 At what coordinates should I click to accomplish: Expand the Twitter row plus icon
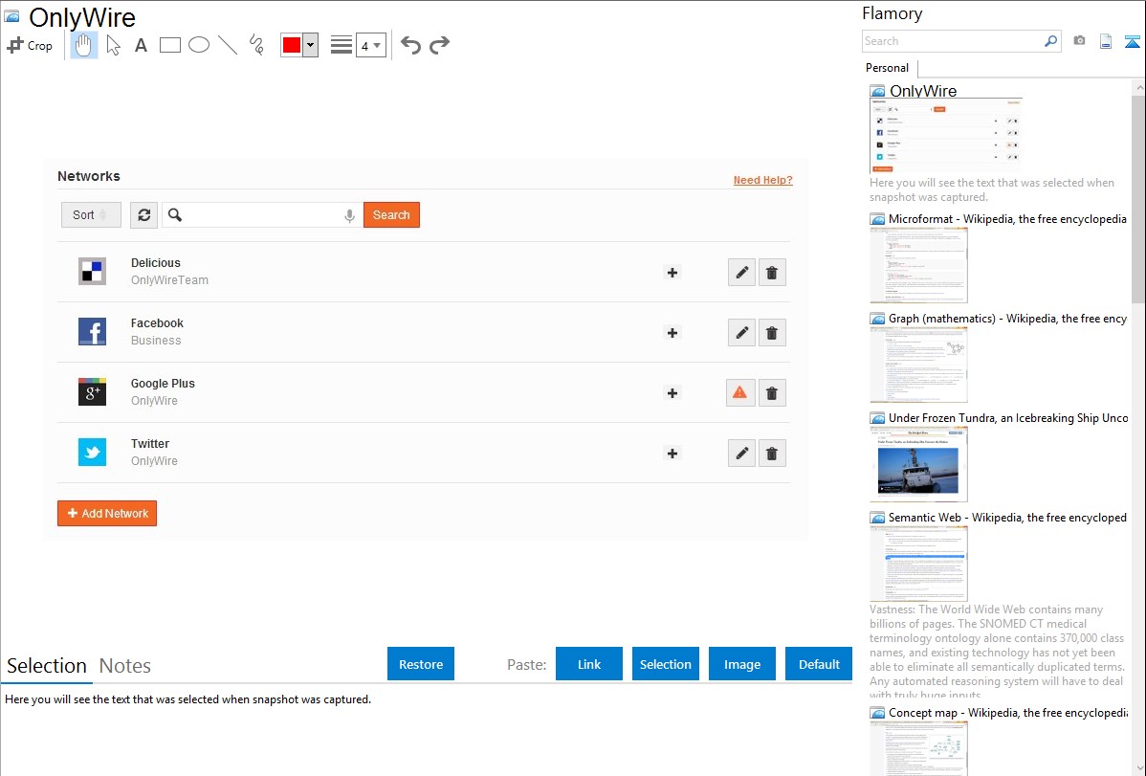(x=672, y=454)
